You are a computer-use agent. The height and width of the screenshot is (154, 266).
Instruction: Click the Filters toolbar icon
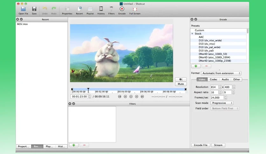pos(111,10)
